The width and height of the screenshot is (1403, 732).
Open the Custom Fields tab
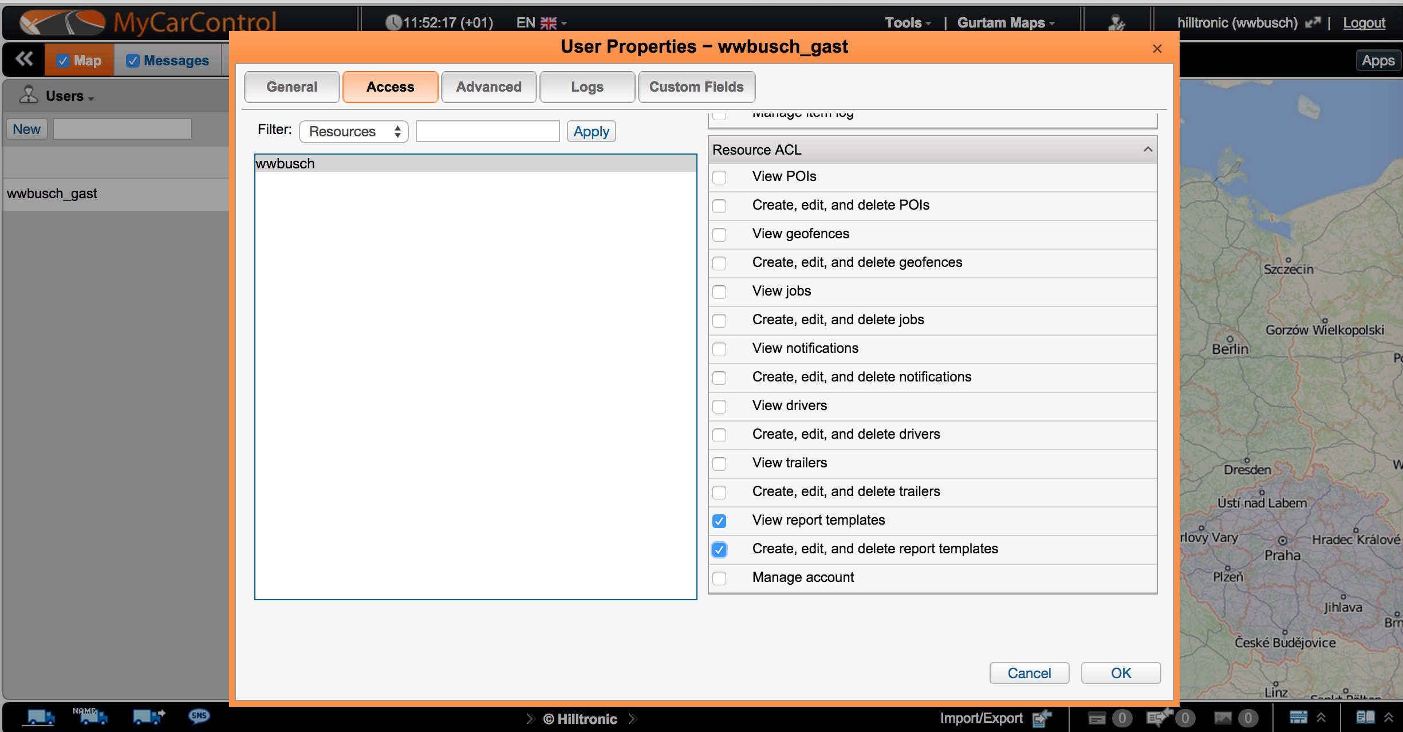(696, 87)
